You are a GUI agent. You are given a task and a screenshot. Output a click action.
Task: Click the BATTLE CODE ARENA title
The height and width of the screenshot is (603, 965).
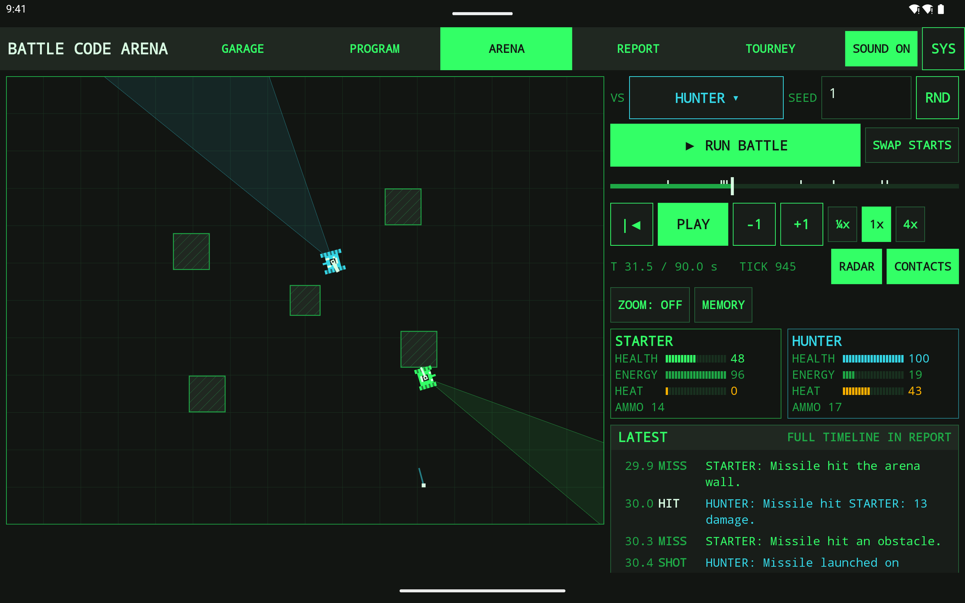pos(88,49)
